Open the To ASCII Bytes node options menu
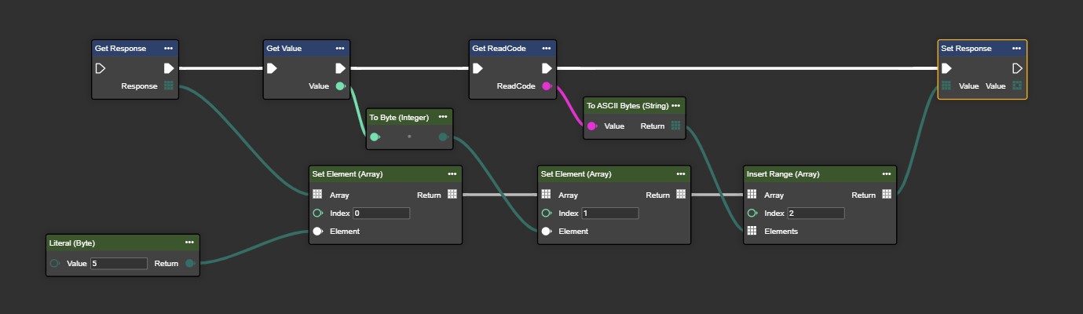This screenshot has width=1083, height=314. coord(676,105)
